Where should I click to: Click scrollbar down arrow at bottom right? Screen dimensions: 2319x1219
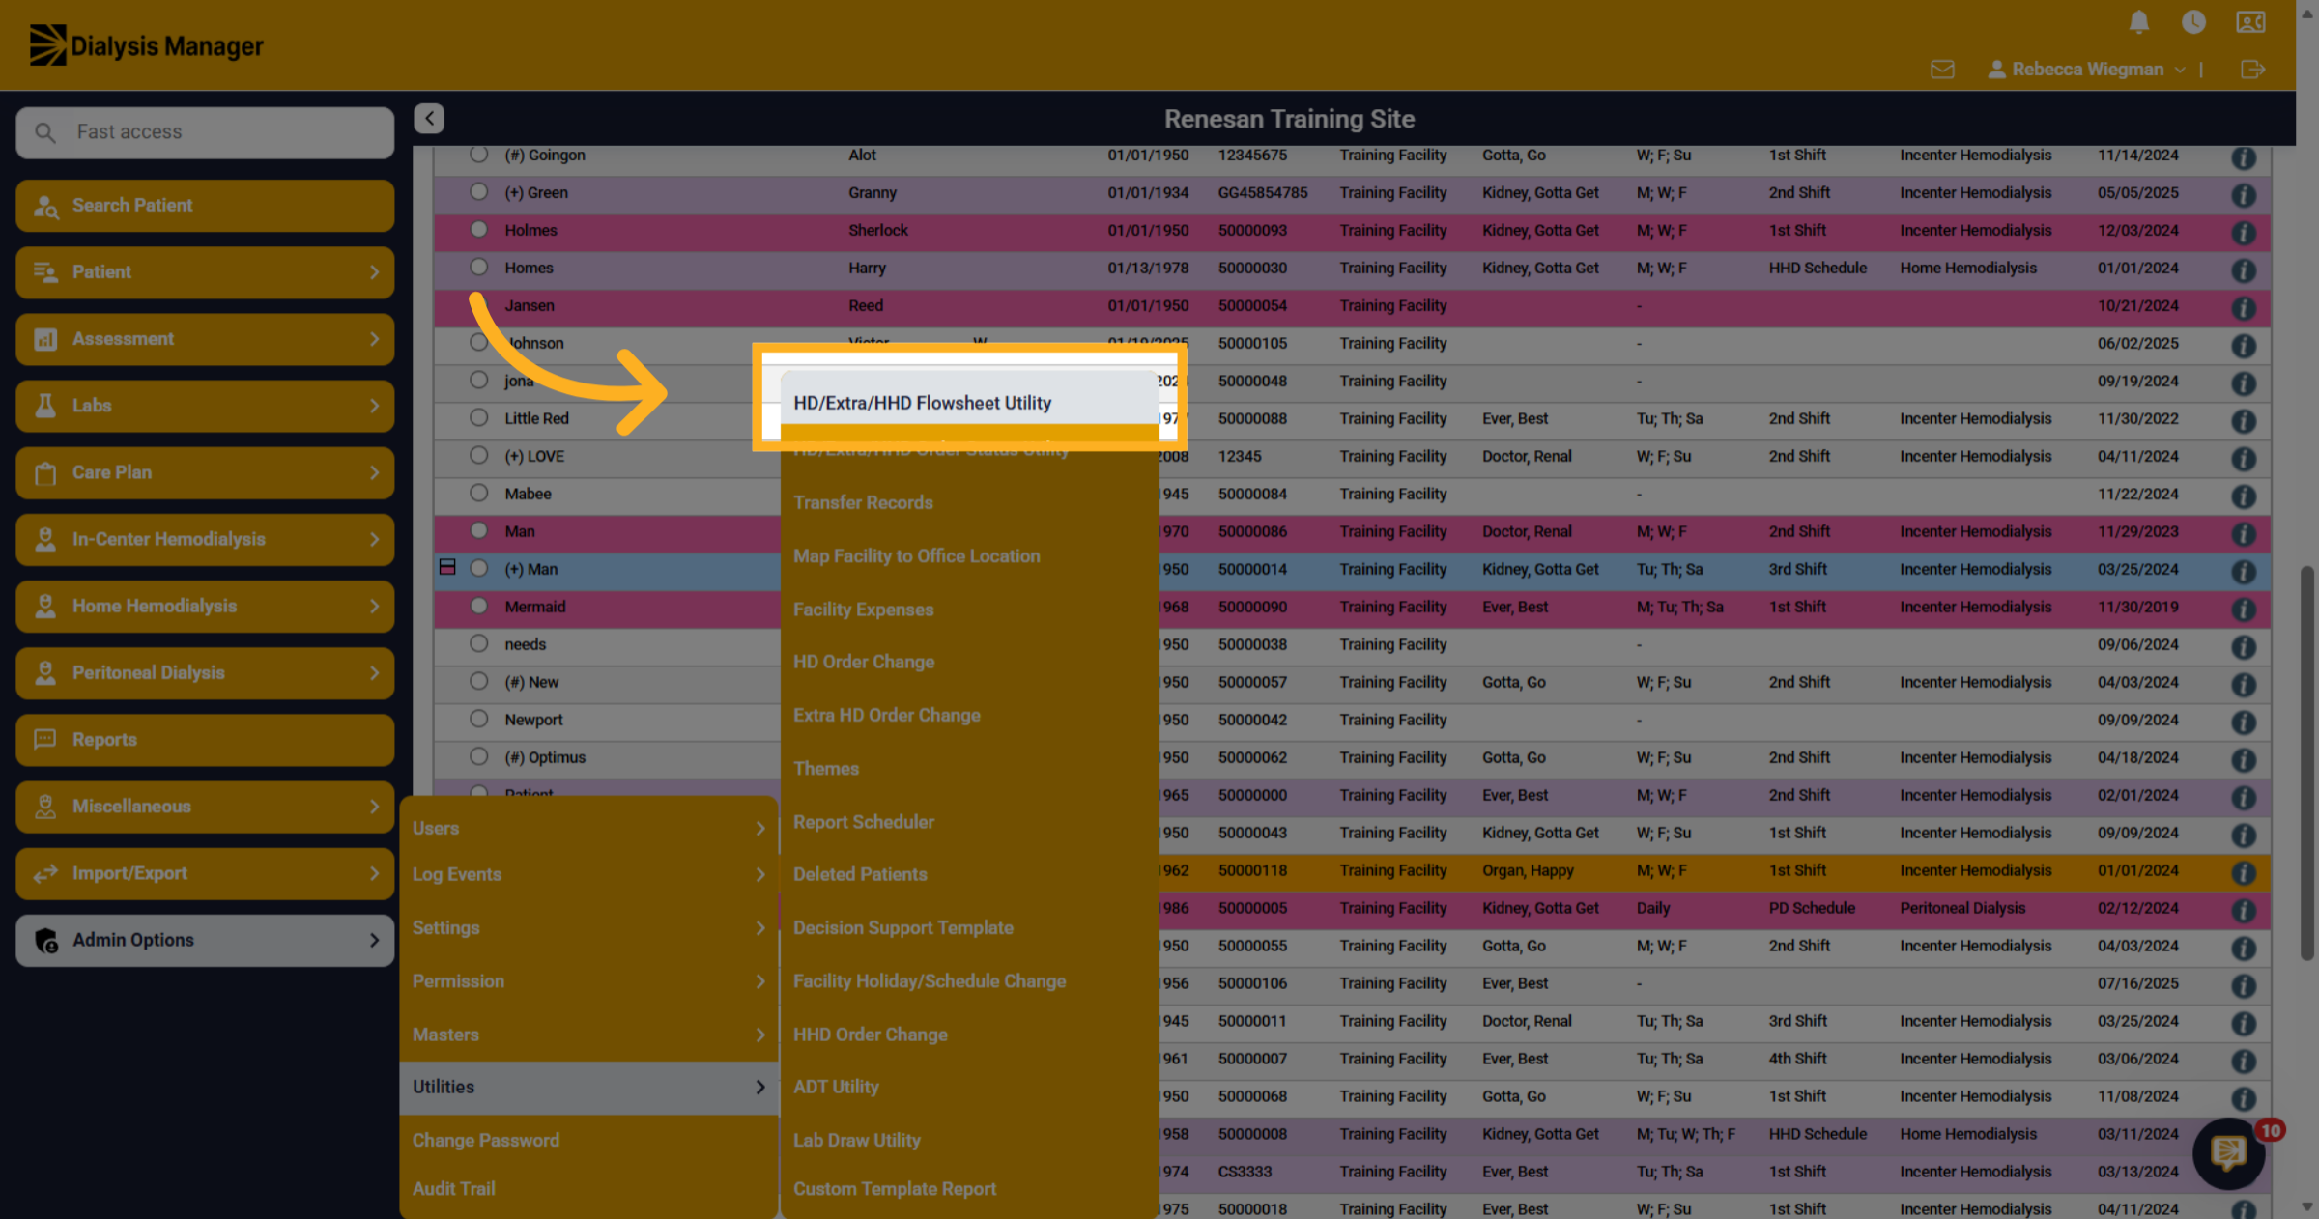(x=2307, y=1206)
